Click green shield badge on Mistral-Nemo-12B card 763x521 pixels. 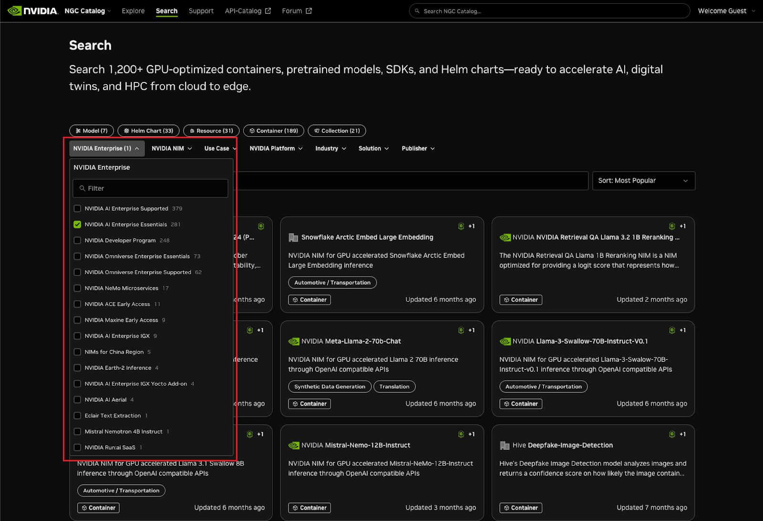(461, 434)
